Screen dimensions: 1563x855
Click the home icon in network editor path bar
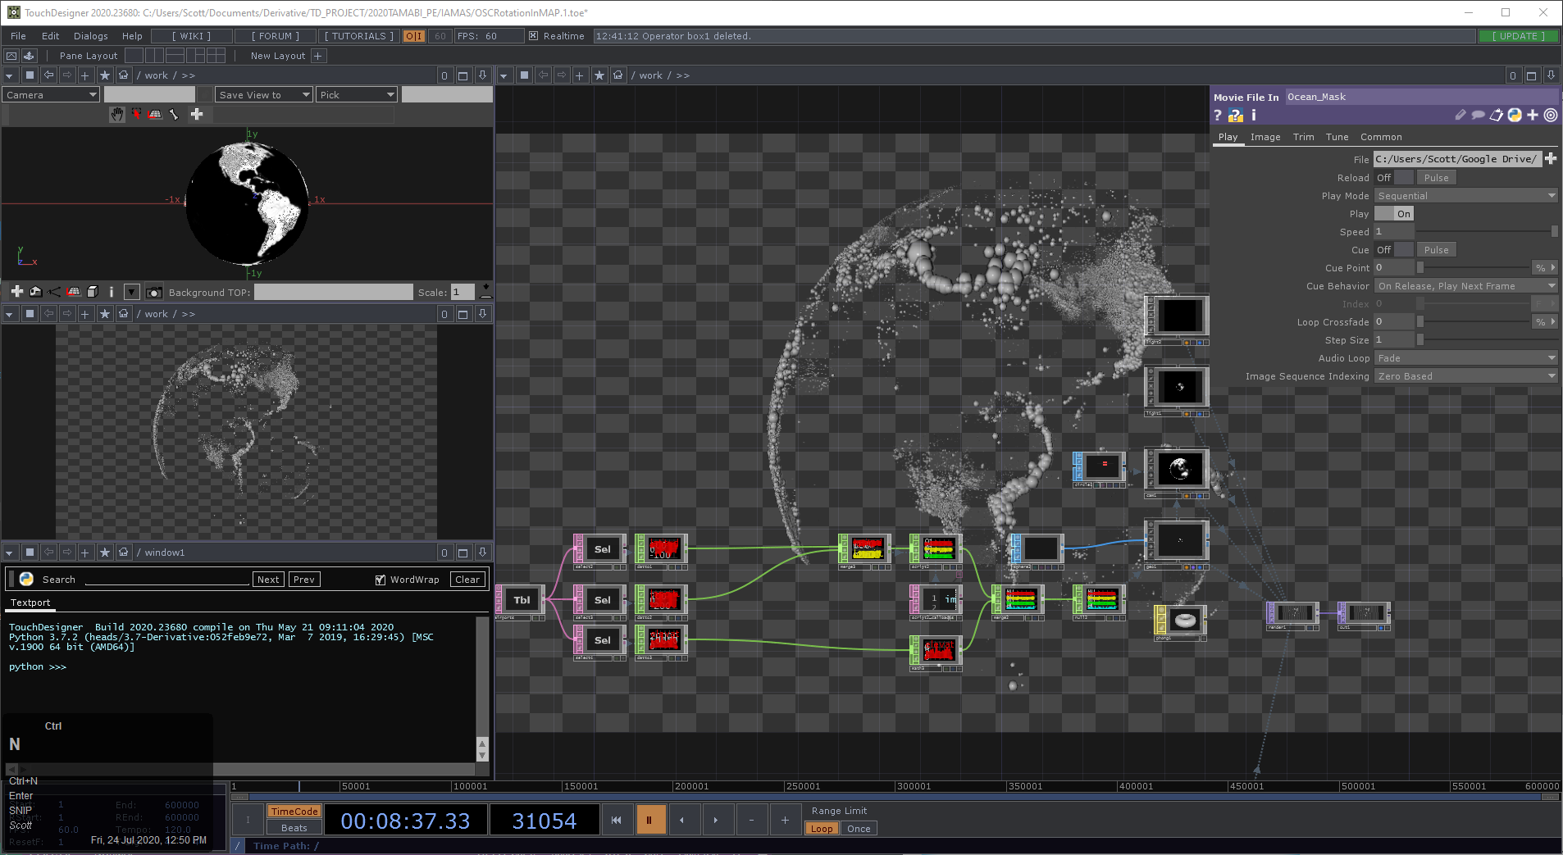coord(618,75)
